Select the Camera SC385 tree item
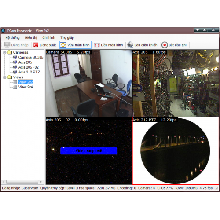This screenshot has height=220, width=220. pos(31,57)
